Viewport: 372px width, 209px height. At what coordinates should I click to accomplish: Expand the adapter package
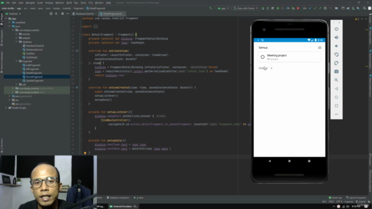tap(16, 38)
